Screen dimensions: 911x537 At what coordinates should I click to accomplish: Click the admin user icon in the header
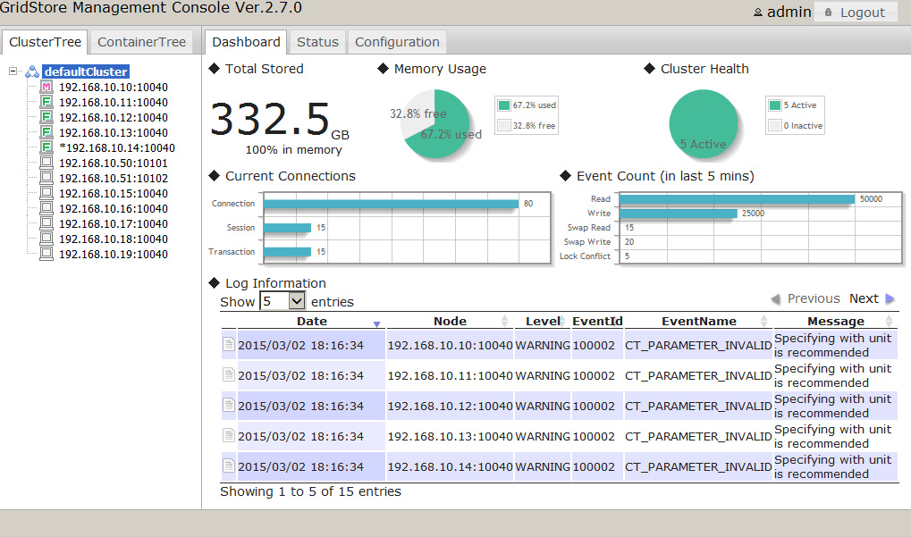[758, 12]
